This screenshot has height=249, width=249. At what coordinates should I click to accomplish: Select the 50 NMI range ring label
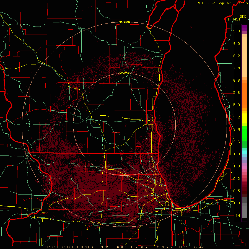pos(124,73)
